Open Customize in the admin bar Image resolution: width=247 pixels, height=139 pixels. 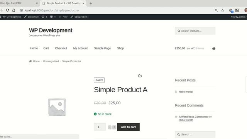coord(31,17)
